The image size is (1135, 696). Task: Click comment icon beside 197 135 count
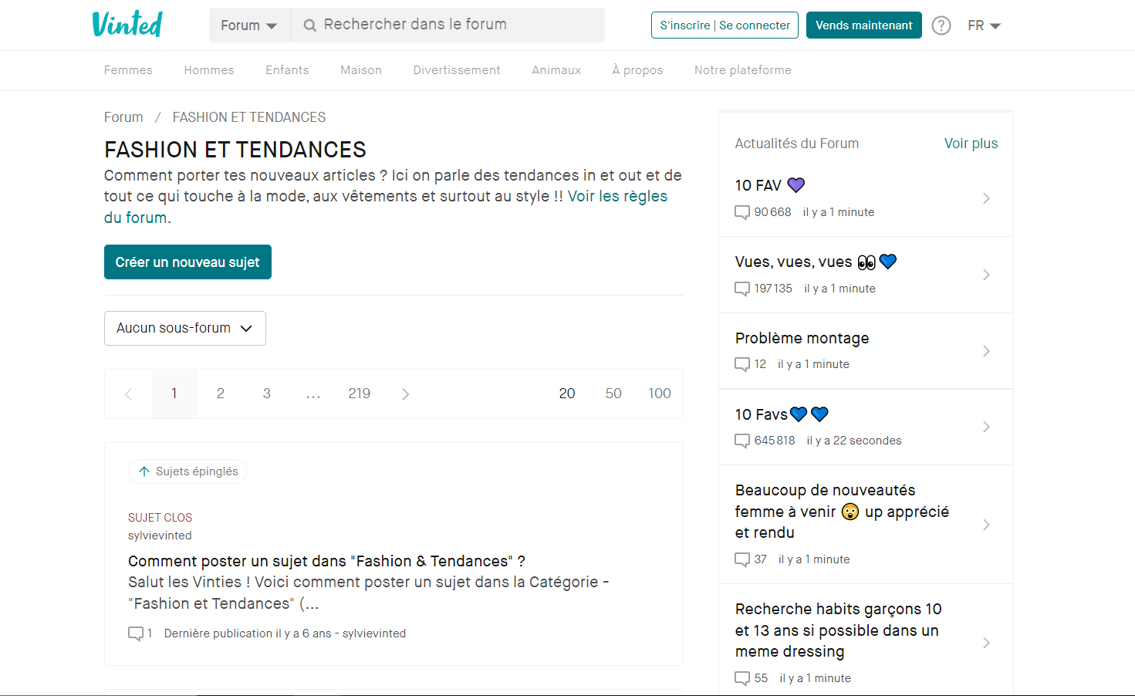click(x=742, y=289)
